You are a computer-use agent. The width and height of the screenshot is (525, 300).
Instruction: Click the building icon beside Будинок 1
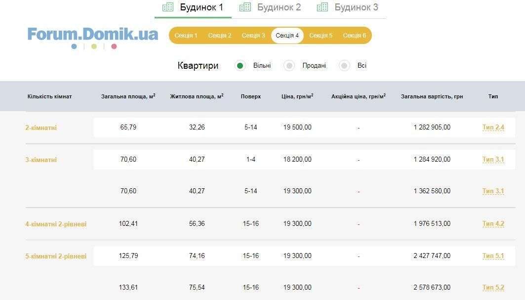click(x=168, y=7)
